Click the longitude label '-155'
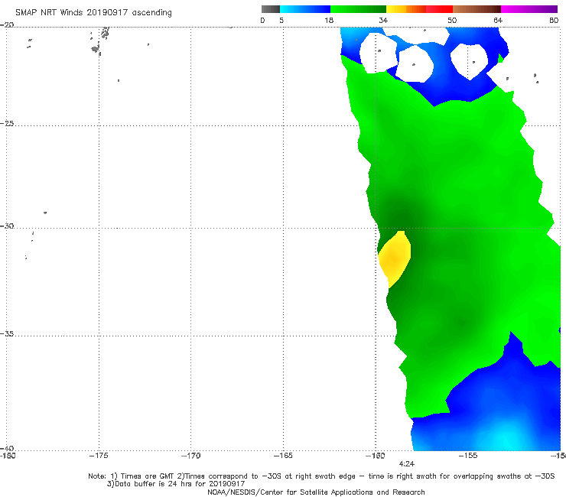The image size is (566, 497). click(468, 456)
